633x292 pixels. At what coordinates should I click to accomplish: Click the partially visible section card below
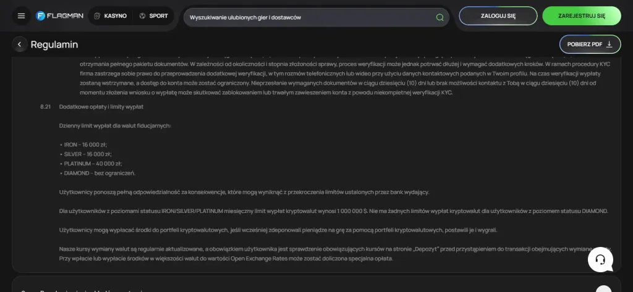click(316, 285)
